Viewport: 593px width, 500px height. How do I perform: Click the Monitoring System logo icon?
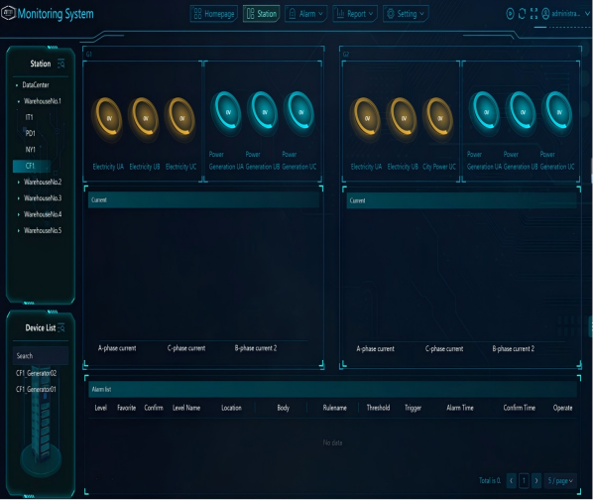click(x=8, y=14)
